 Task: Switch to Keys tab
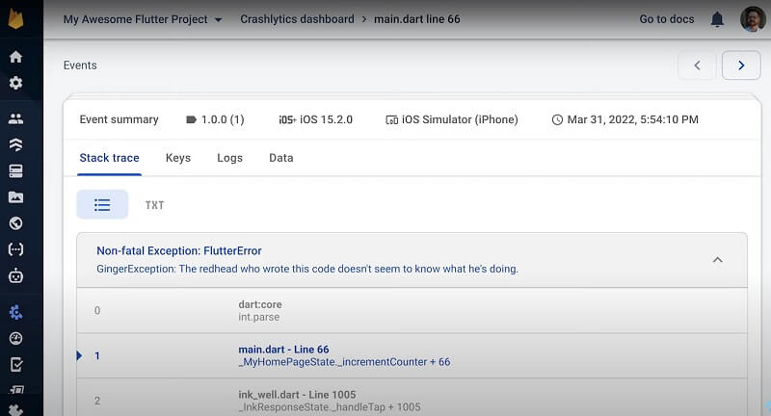click(178, 158)
